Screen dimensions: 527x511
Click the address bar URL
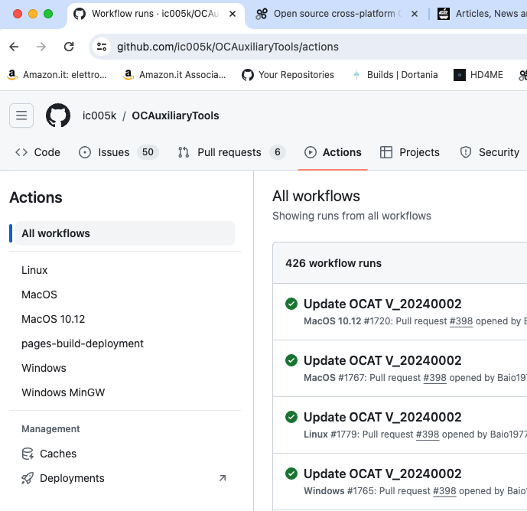[x=227, y=47]
